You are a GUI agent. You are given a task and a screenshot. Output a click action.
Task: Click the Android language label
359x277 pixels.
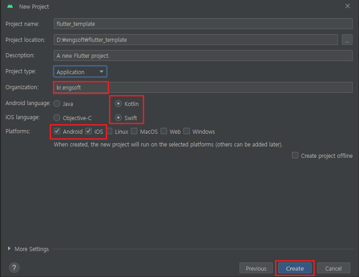pos(28,103)
